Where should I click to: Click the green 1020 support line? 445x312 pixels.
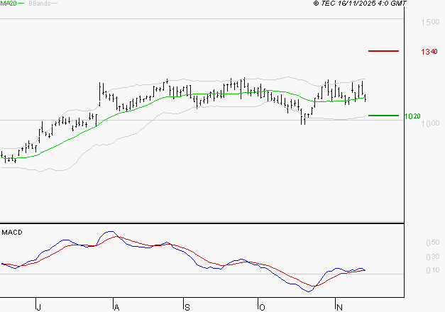(383, 115)
